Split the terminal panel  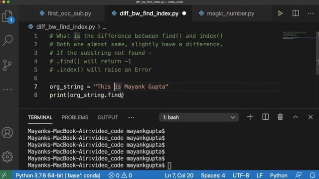pos(266,117)
